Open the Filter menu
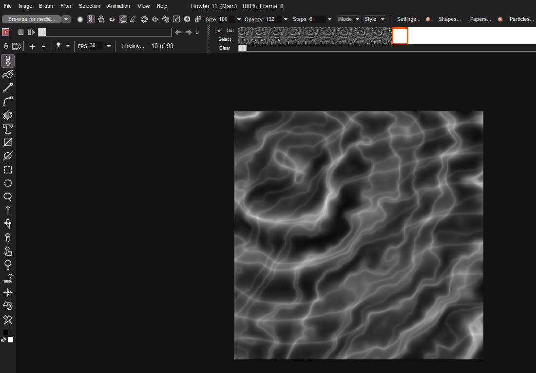Image resolution: width=536 pixels, height=373 pixels. (66, 6)
